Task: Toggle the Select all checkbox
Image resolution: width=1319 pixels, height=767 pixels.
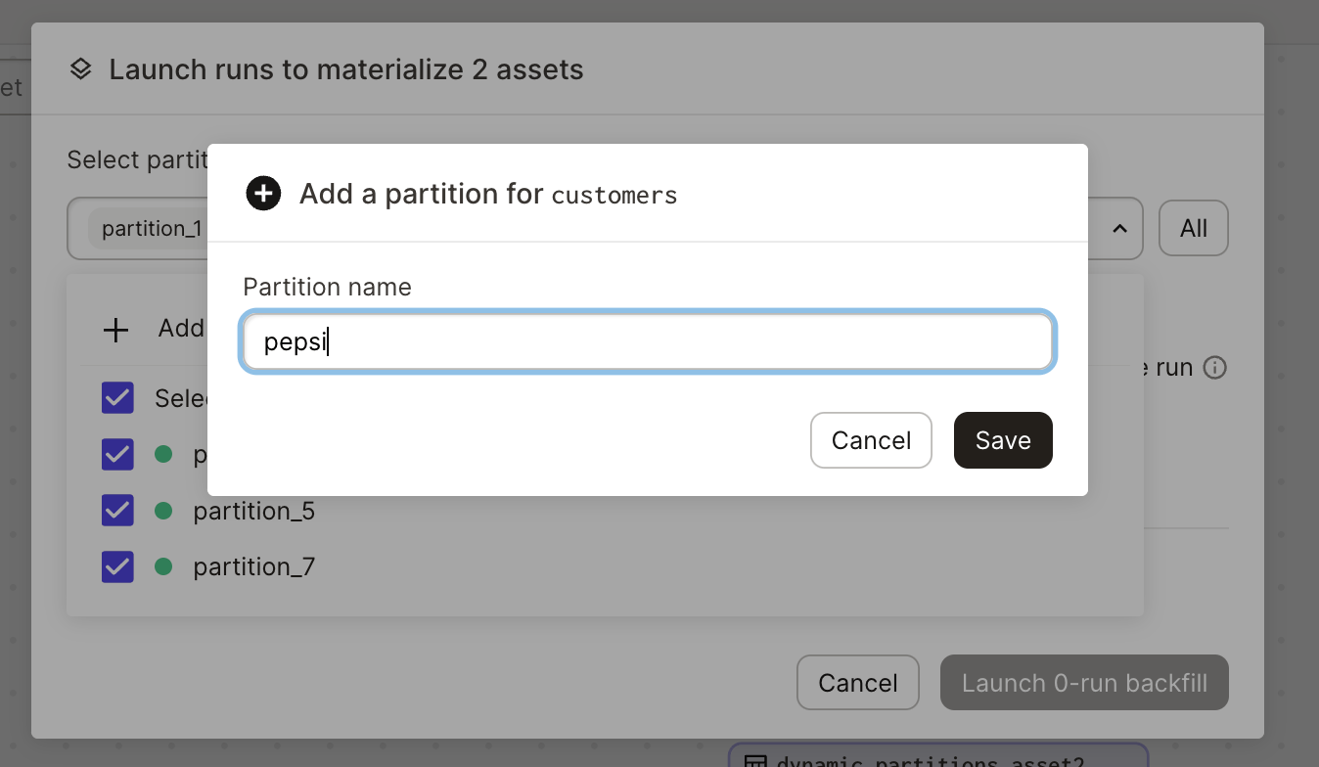Action: tap(117, 398)
